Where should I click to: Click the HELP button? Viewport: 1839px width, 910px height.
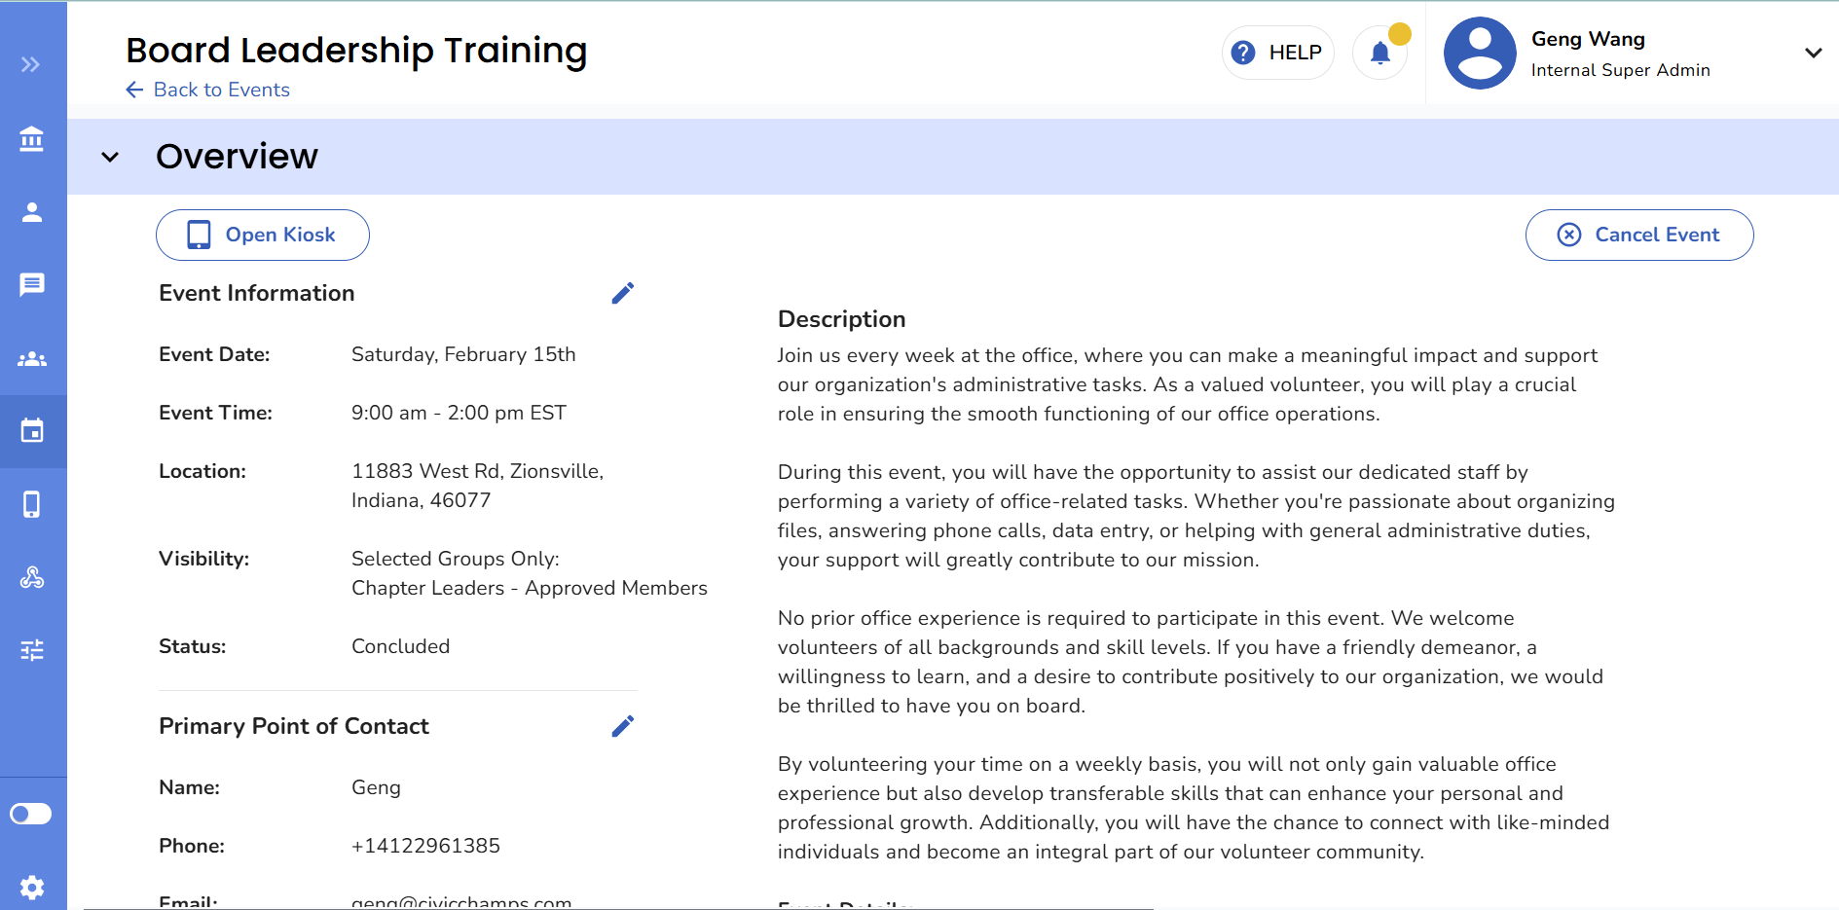point(1277,53)
